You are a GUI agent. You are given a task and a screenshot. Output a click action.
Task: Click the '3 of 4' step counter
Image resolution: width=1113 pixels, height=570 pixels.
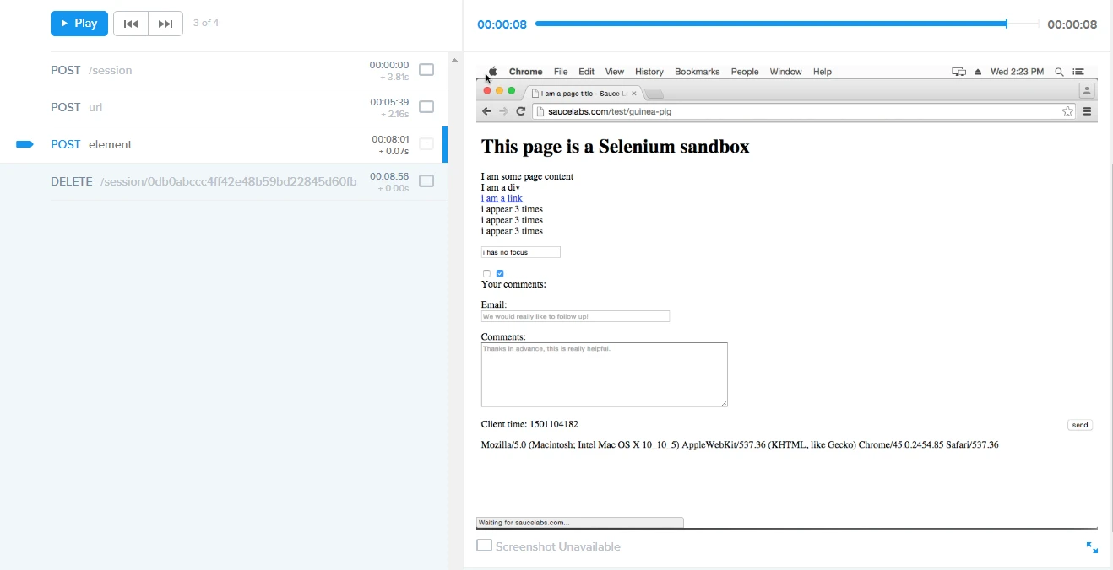(206, 23)
